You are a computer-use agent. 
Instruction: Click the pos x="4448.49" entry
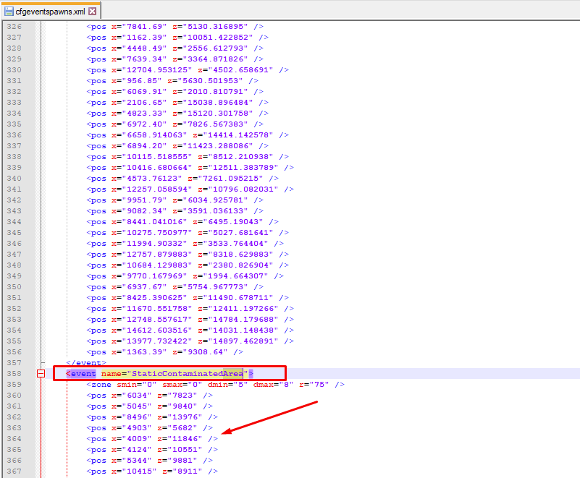tap(175, 48)
